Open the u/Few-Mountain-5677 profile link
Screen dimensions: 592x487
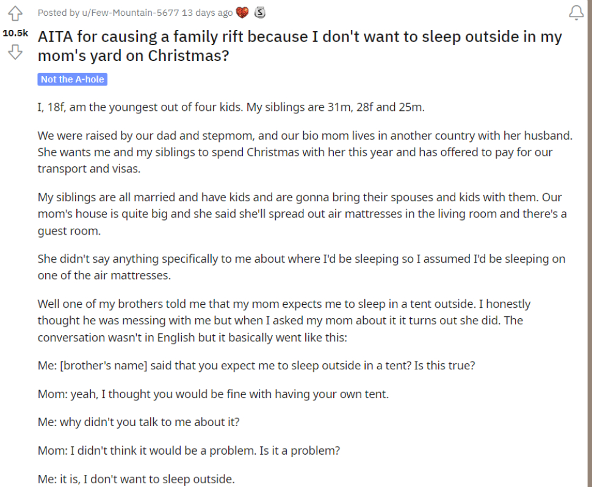(x=130, y=13)
